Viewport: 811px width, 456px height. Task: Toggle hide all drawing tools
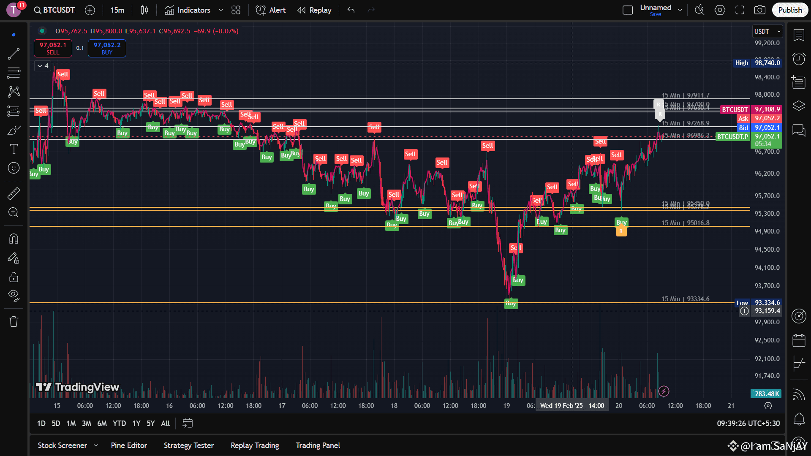tap(14, 295)
